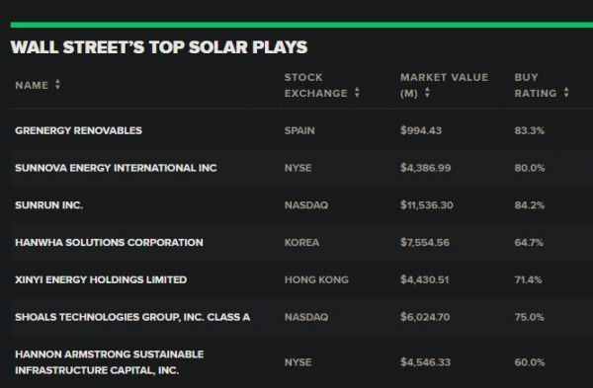This screenshot has height=388, width=593.
Task: Select the MARKET VALUE (M) header
Action: click(444, 85)
